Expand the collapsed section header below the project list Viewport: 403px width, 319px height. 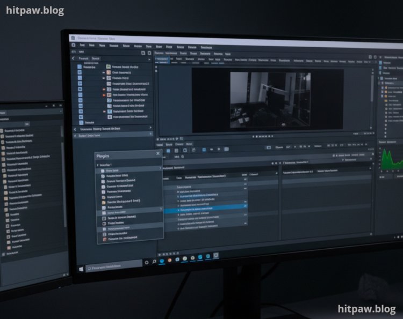click(x=113, y=129)
